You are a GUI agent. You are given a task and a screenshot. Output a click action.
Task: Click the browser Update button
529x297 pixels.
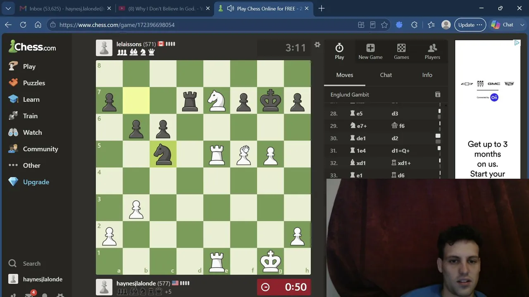point(470,25)
